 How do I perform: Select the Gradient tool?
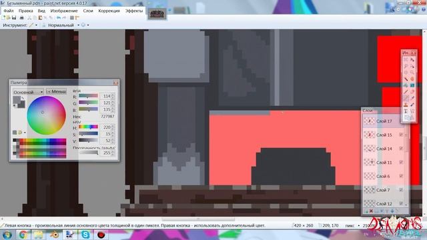[412, 85]
